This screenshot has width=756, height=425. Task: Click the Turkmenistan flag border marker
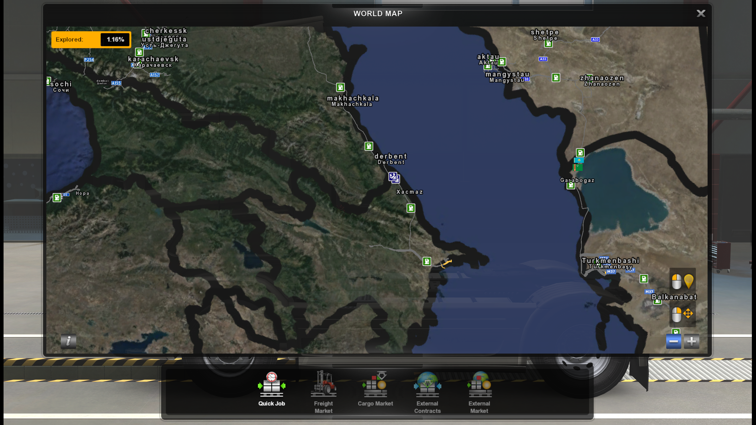pos(578,167)
